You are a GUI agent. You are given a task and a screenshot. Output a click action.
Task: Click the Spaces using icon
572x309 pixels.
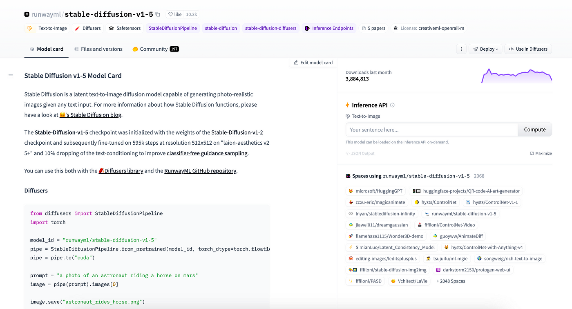click(348, 176)
